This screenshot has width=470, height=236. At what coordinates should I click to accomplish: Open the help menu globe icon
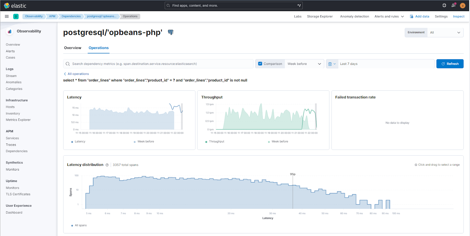click(444, 6)
